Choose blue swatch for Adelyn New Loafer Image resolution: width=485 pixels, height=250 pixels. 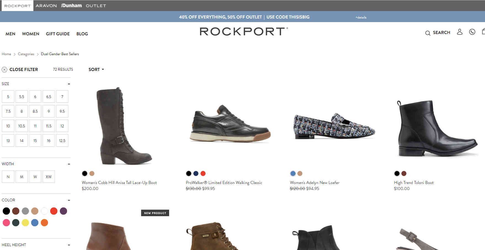[x=293, y=173]
